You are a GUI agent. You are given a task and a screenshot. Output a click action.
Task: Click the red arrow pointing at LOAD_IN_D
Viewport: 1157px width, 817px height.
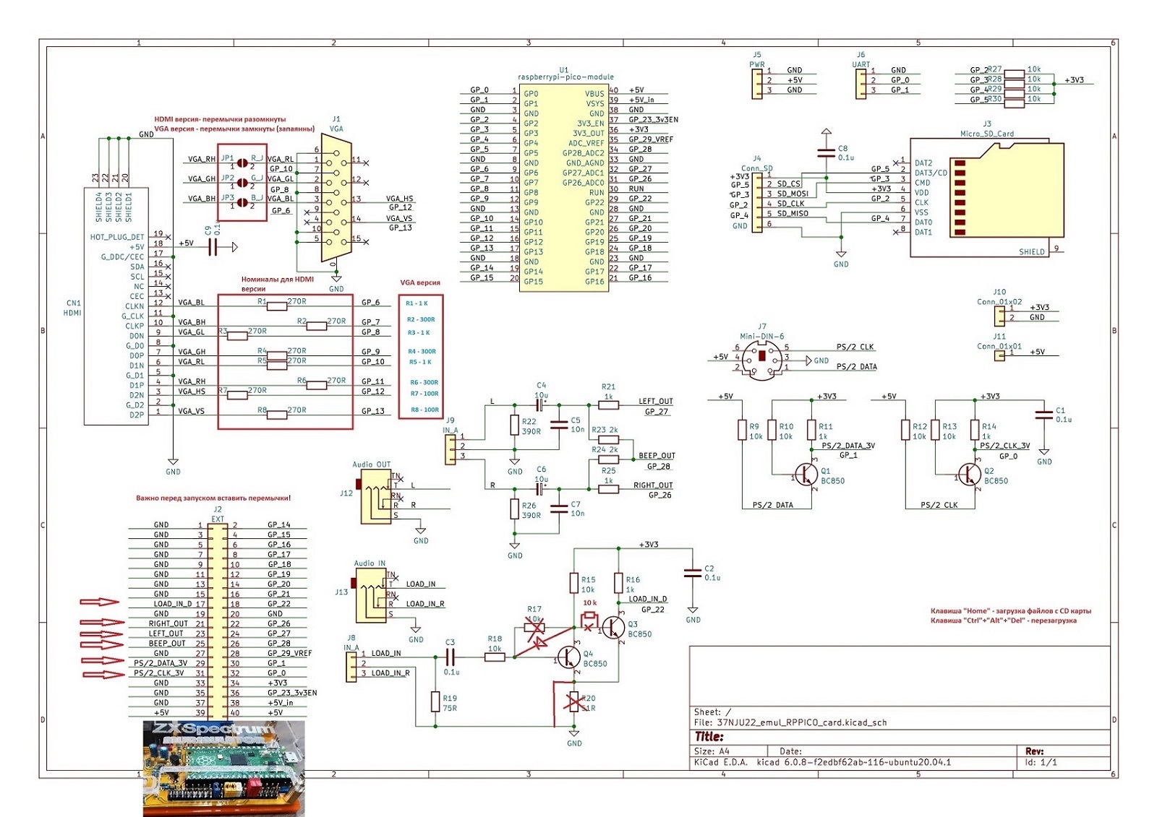pyautogui.click(x=100, y=602)
